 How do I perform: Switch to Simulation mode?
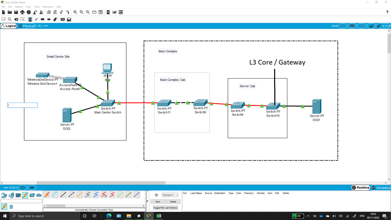(381, 188)
